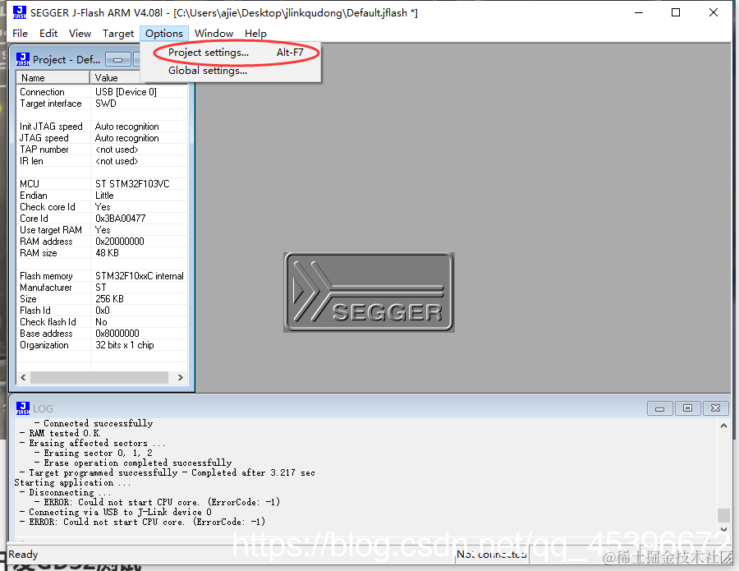Choose Global settings... menu entry

231,71
